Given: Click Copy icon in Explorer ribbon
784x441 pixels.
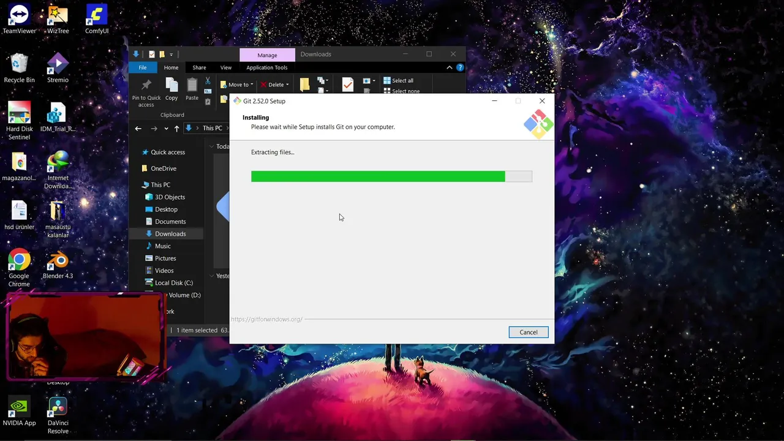Looking at the screenshot, I should [x=171, y=89].
